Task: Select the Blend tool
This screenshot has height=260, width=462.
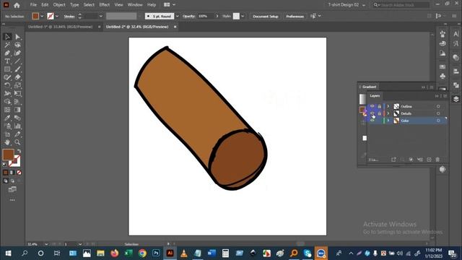Action: [17, 118]
